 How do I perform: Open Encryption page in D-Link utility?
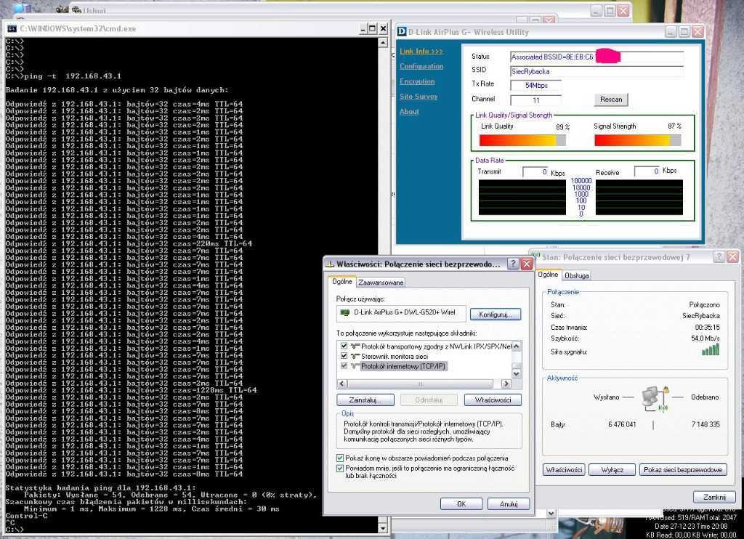point(417,81)
